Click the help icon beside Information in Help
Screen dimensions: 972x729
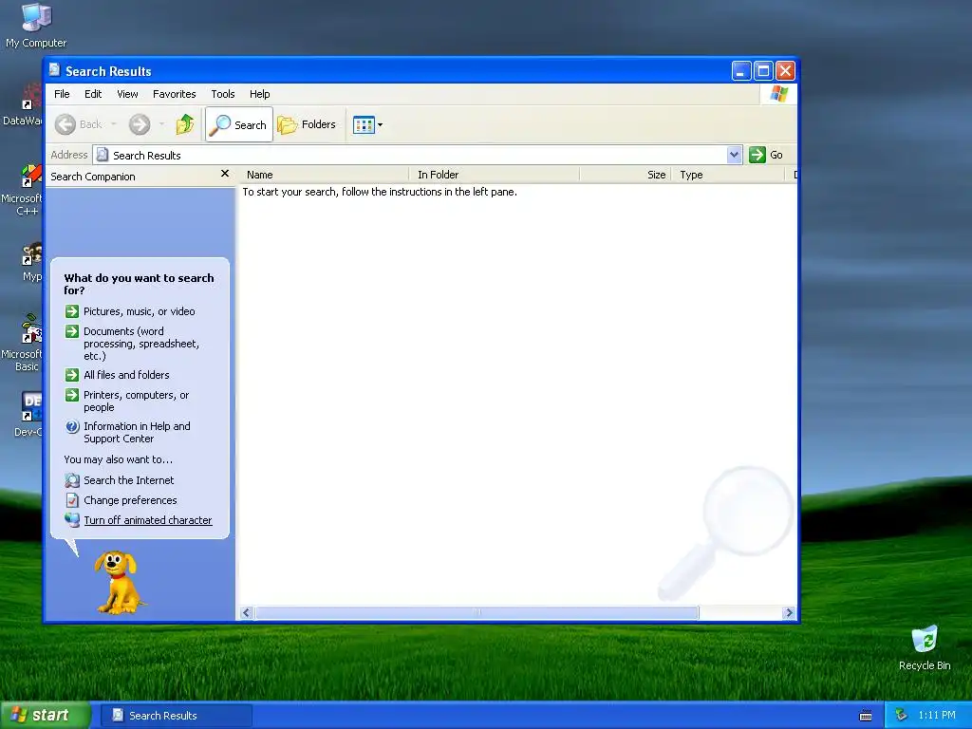point(72,426)
